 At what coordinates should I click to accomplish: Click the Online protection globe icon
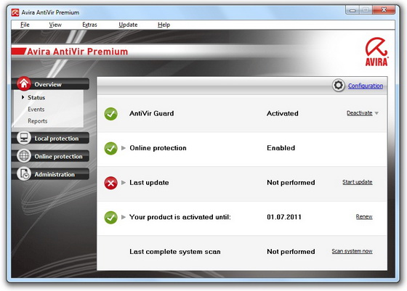[24, 156]
